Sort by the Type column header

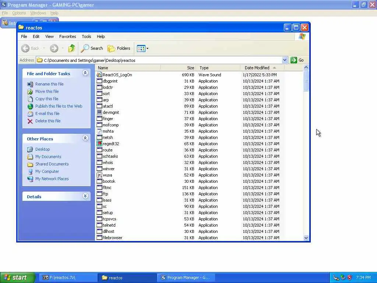coord(218,68)
